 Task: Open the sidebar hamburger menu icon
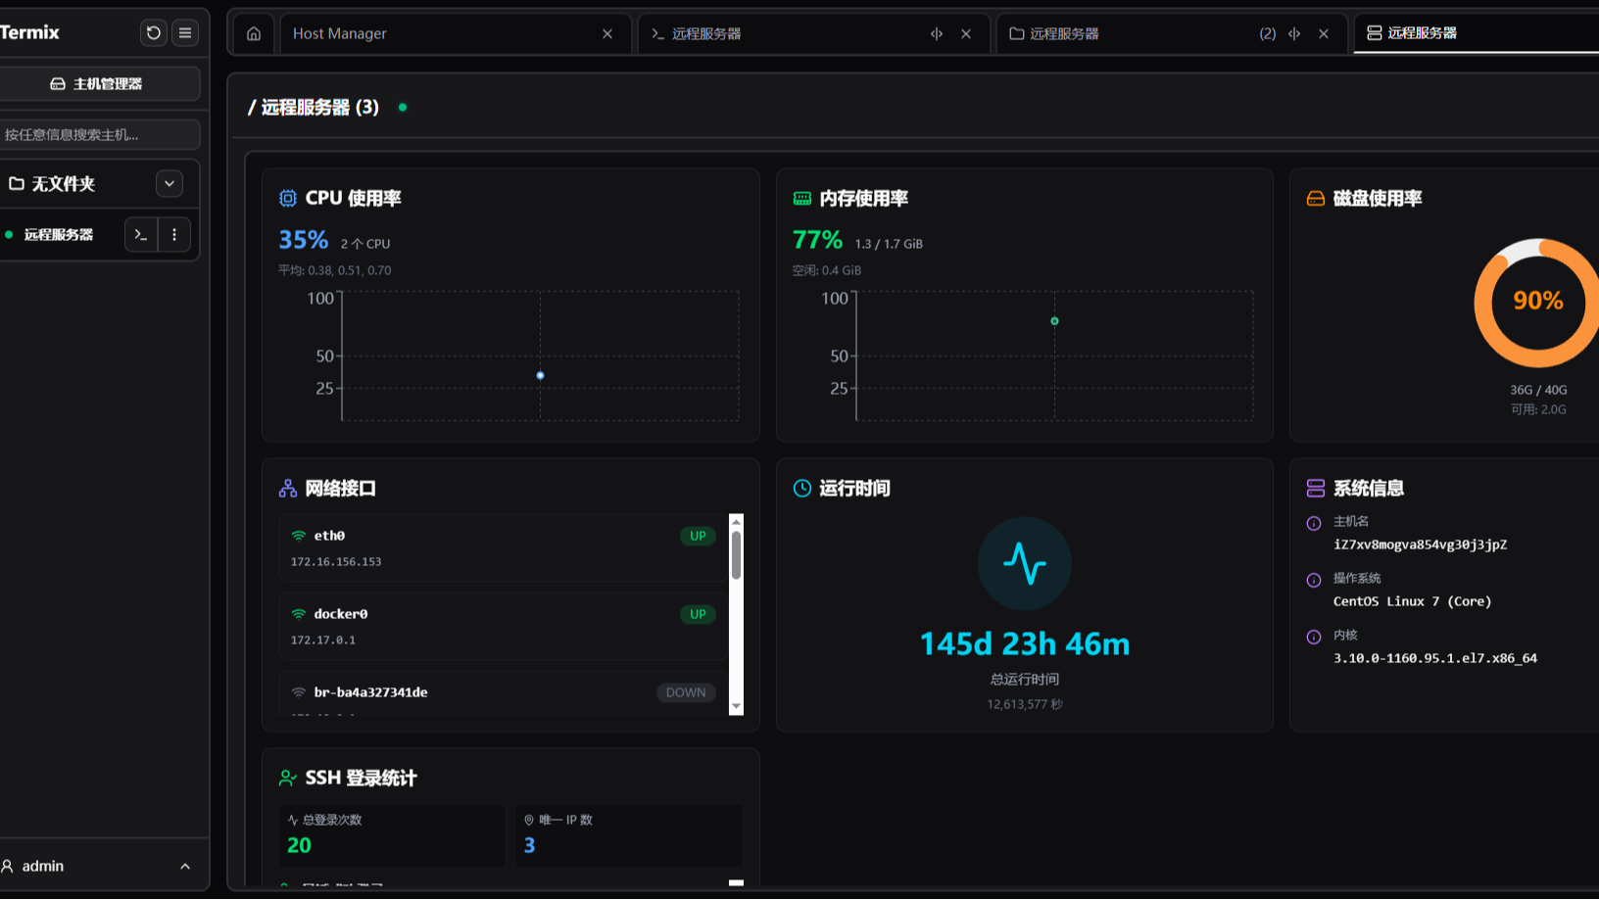tap(184, 32)
